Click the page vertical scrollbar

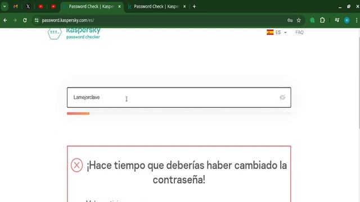click(x=359, y=82)
